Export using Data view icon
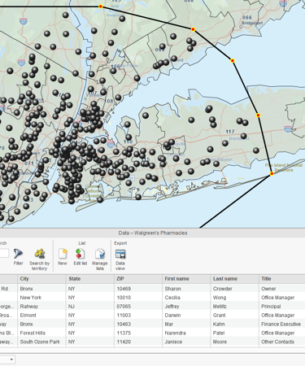The height and width of the screenshot is (366, 305). pos(120,255)
